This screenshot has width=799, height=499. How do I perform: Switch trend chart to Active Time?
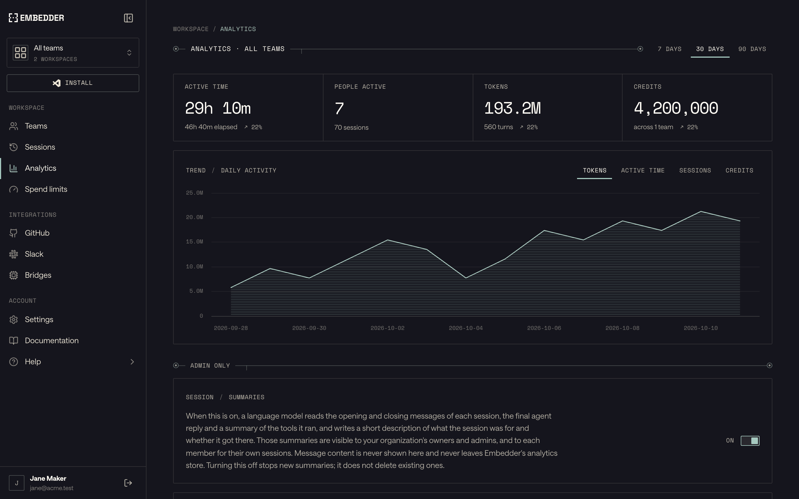[x=643, y=170]
